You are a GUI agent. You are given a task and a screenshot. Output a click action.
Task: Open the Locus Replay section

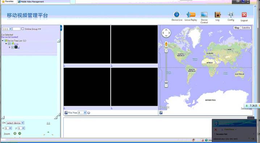pyautogui.click(x=191, y=16)
